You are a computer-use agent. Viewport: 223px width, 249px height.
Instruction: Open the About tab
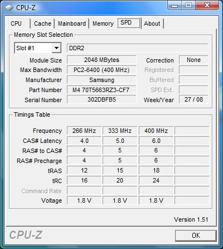(152, 23)
